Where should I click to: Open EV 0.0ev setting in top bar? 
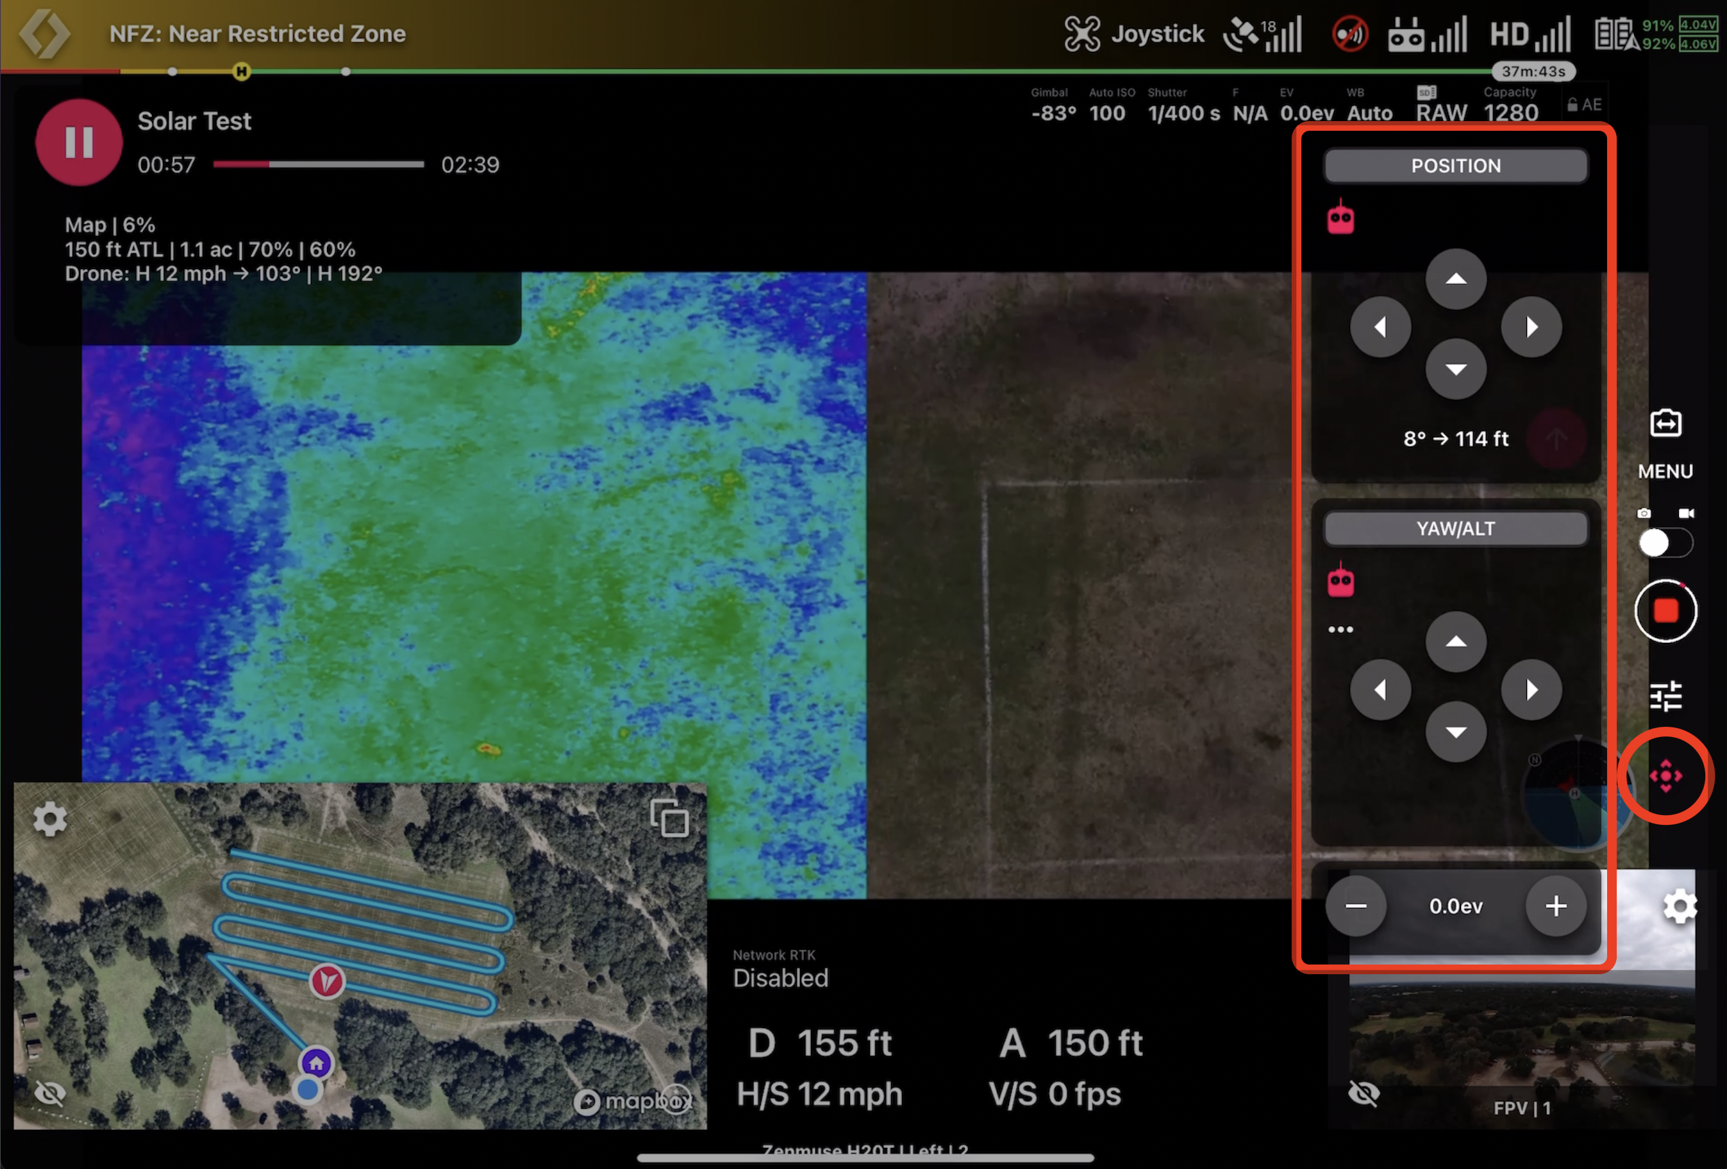1306,106
